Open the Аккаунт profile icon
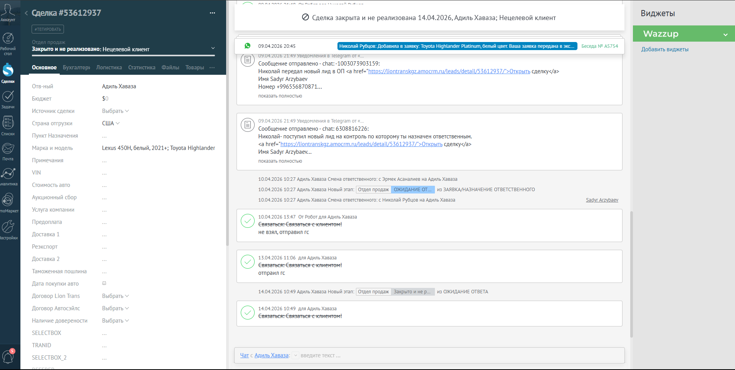The height and width of the screenshot is (370, 735). (x=8, y=12)
